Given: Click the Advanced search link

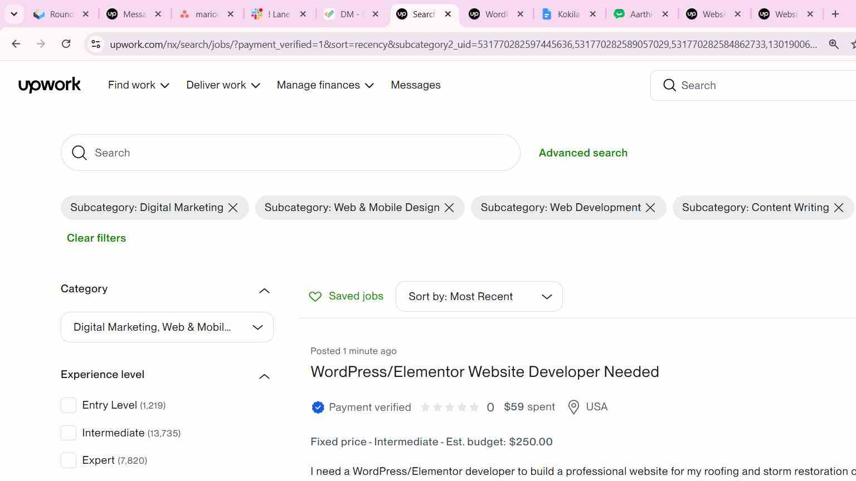Looking at the screenshot, I should (x=583, y=153).
